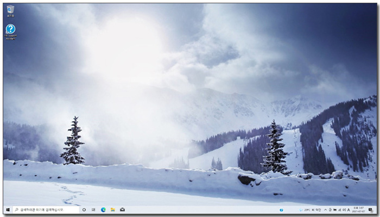Open the battery status tray icon
Image resolution: width=380 pixels, height=217 pixels.
[335, 210]
